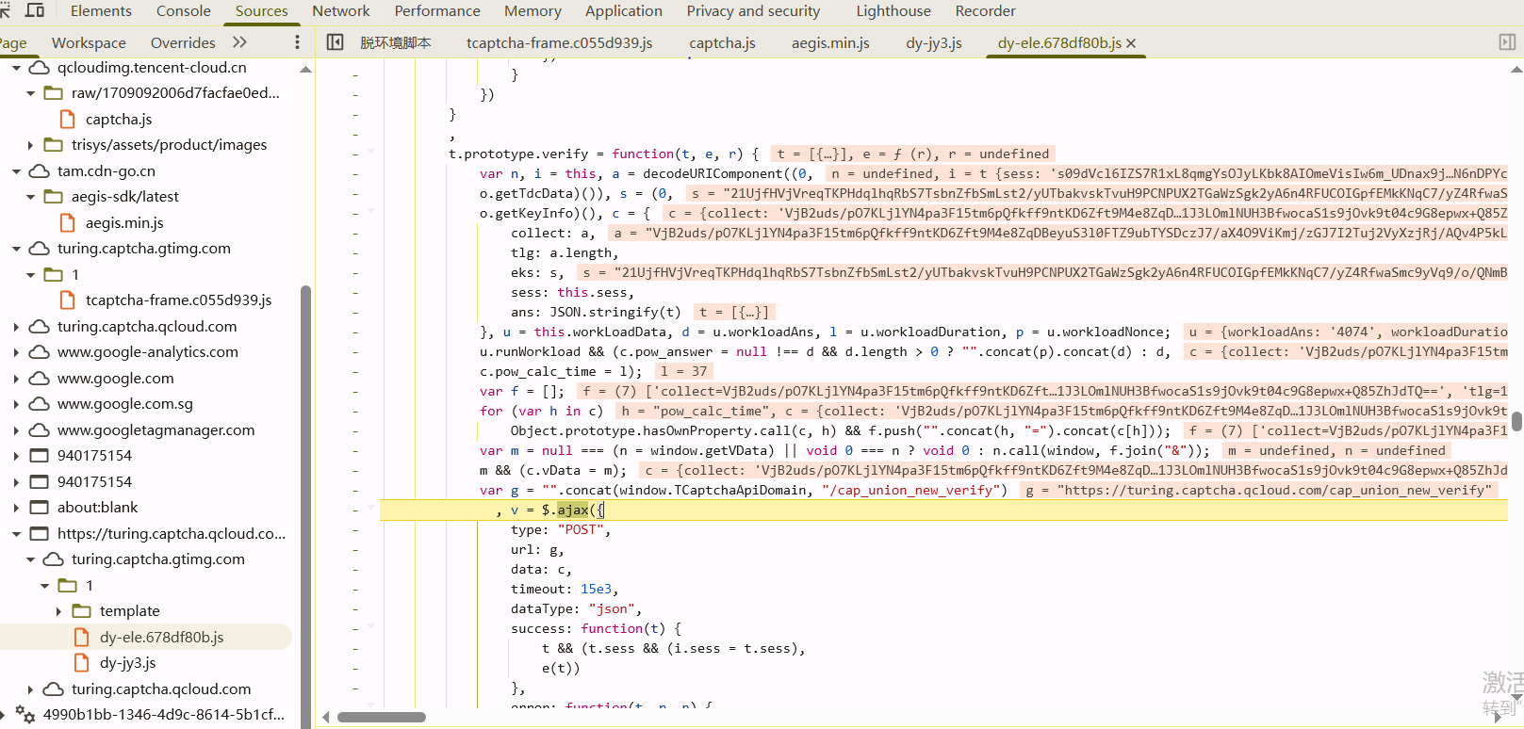Click the file icon next to tcaptcha-frame.c055d939.js in tree
1524x729 pixels.
point(68,300)
